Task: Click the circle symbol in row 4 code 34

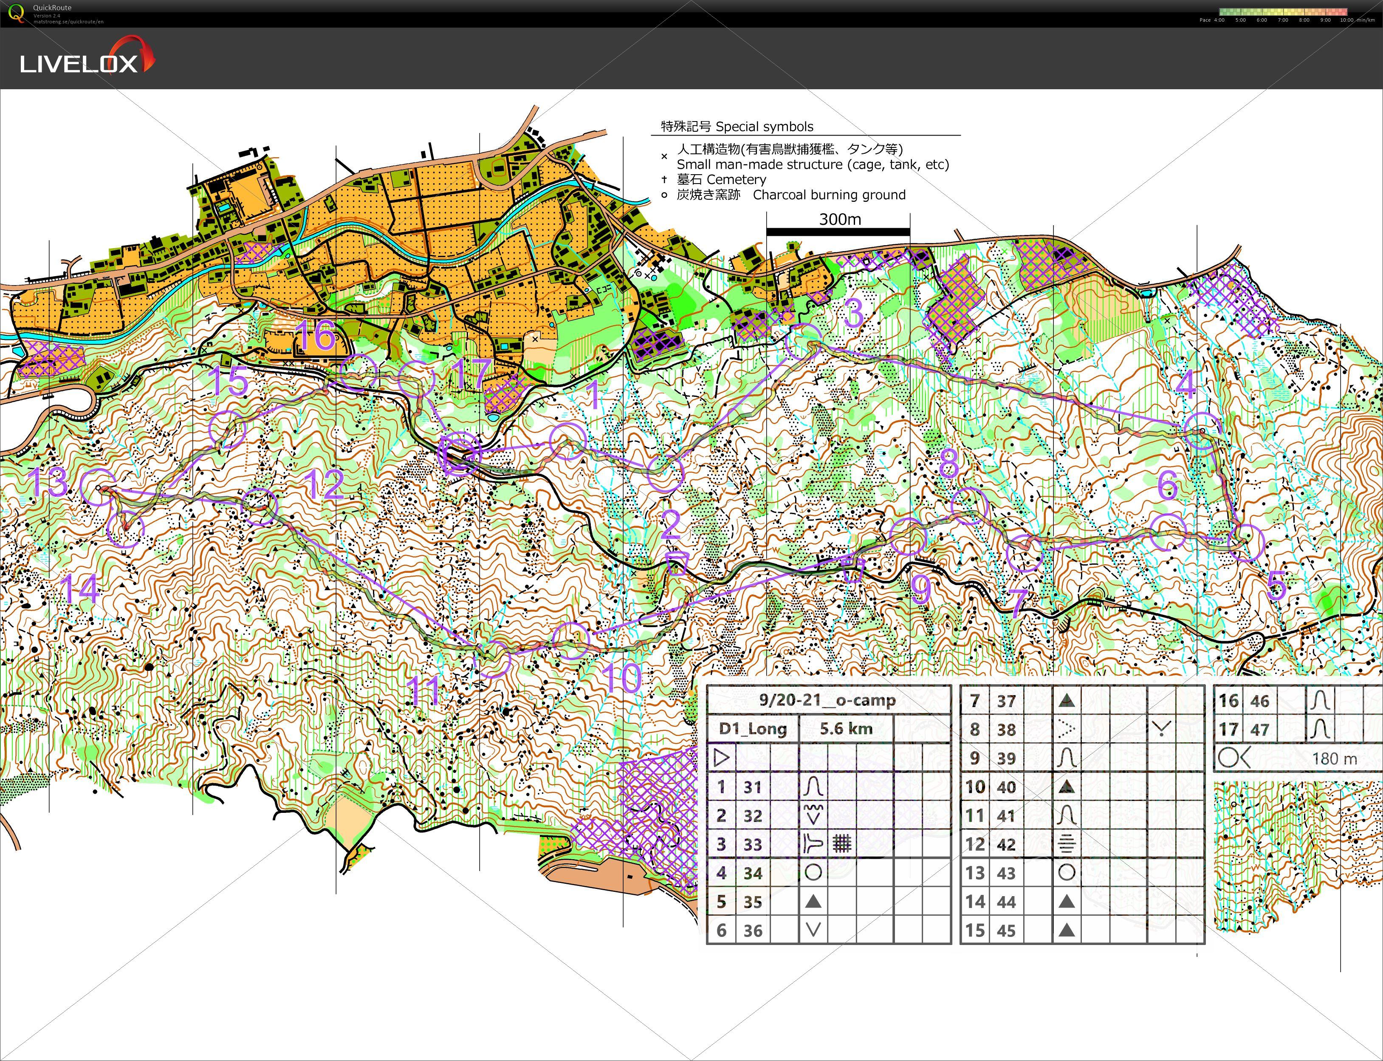Action: (813, 873)
